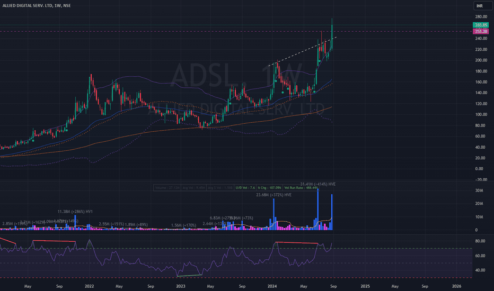This screenshot has width=494, height=291.
Task: Click the 60.00 RSI axis label
Action: click(480, 256)
